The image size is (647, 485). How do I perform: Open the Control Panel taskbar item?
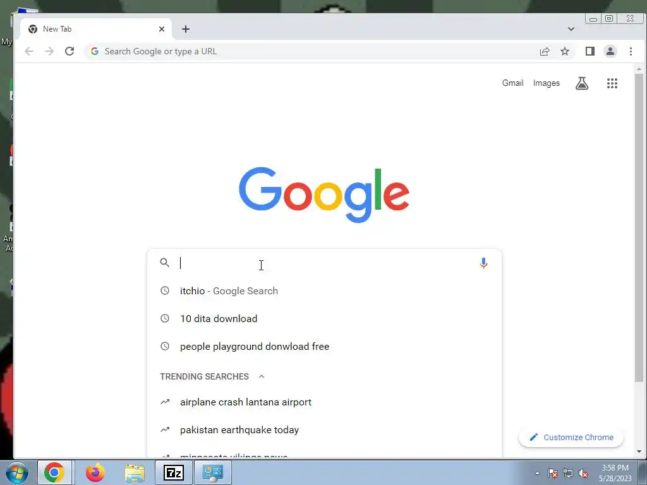[212, 472]
